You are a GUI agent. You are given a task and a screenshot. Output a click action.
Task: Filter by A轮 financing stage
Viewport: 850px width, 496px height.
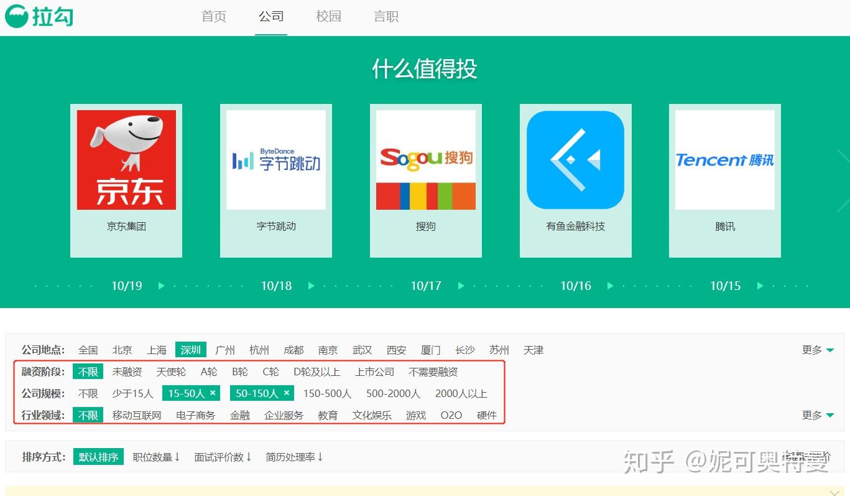pos(209,372)
